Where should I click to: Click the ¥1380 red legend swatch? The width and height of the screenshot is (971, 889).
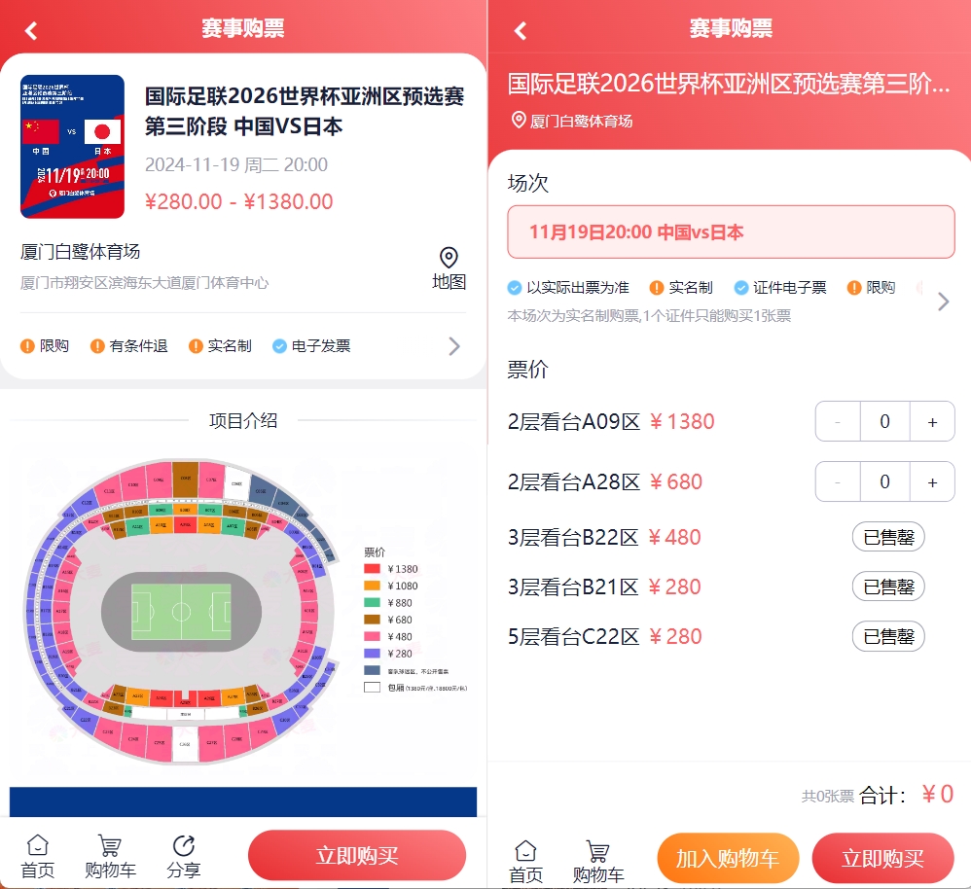[373, 569]
